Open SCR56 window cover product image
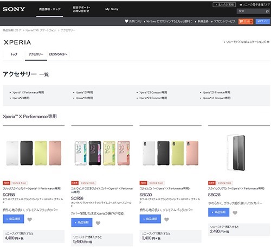Screen dimensions: 271x249 (x=102, y=153)
